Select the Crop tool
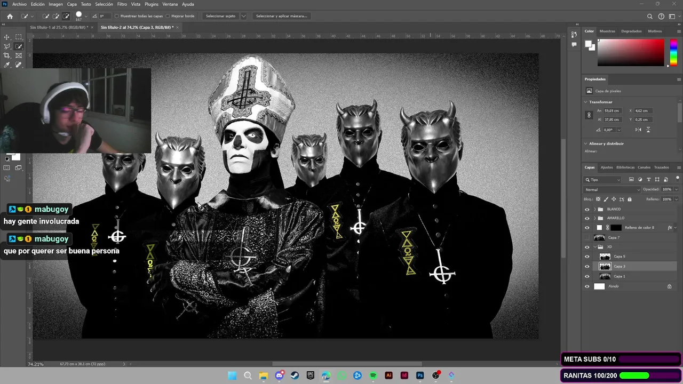The image size is (683, 384). [7, 55]
